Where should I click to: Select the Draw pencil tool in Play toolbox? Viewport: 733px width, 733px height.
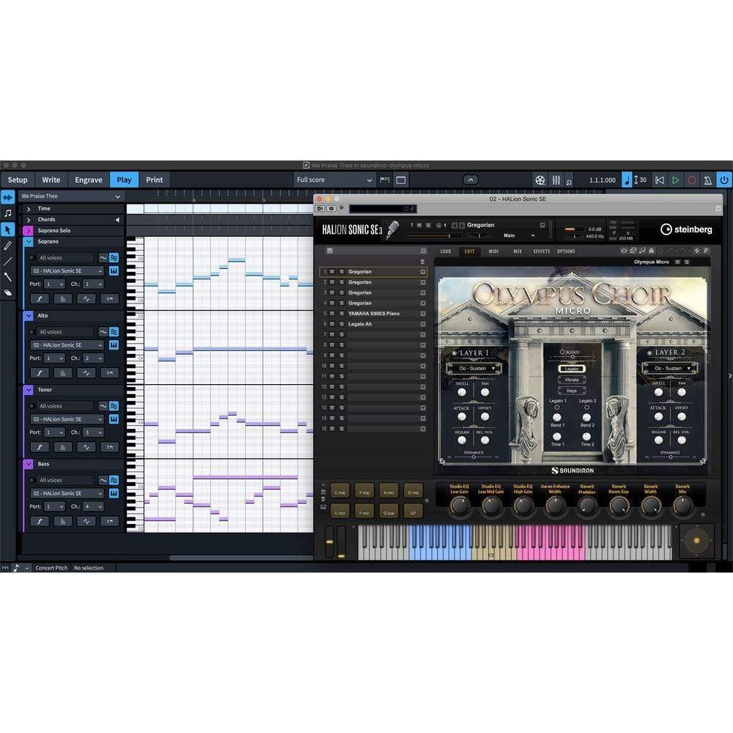pos(8,245)
